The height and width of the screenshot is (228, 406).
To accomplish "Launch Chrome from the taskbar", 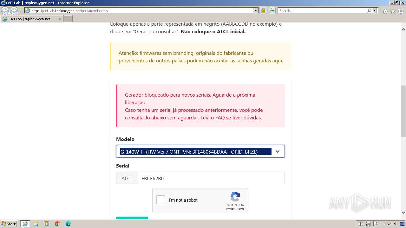I will click(57, 224).
